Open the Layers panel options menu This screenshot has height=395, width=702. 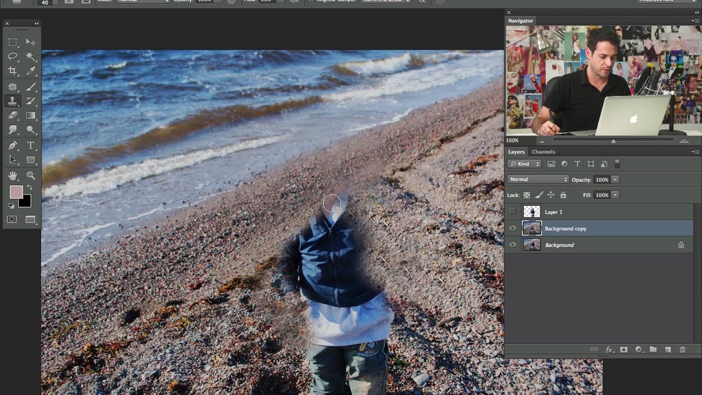click(x=695, y=152)
